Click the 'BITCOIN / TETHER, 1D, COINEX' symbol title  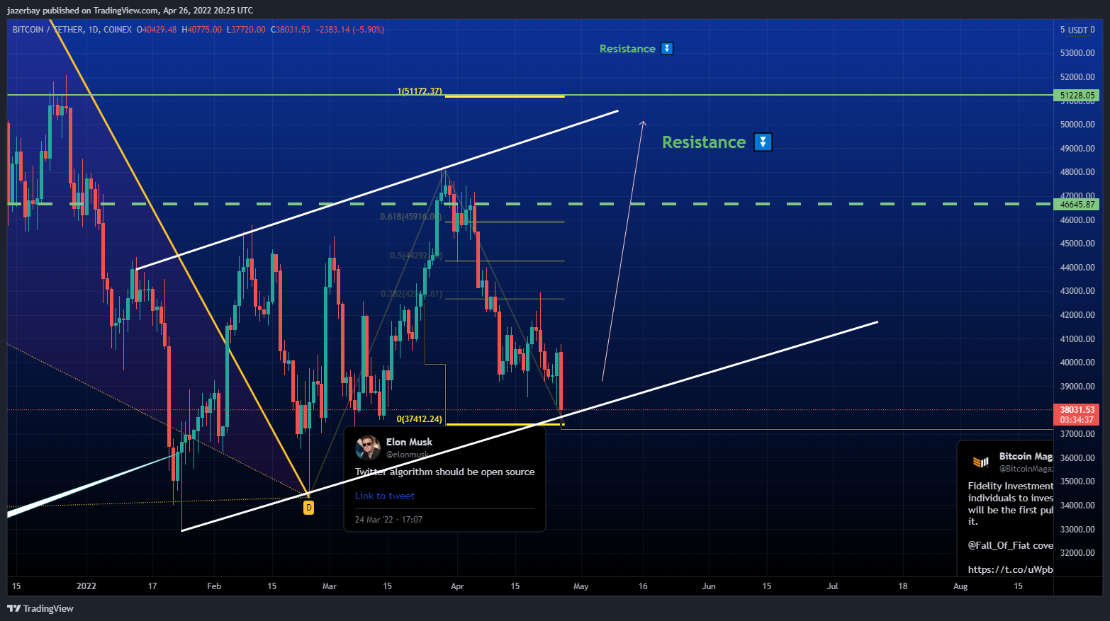(x=72, y=30)
